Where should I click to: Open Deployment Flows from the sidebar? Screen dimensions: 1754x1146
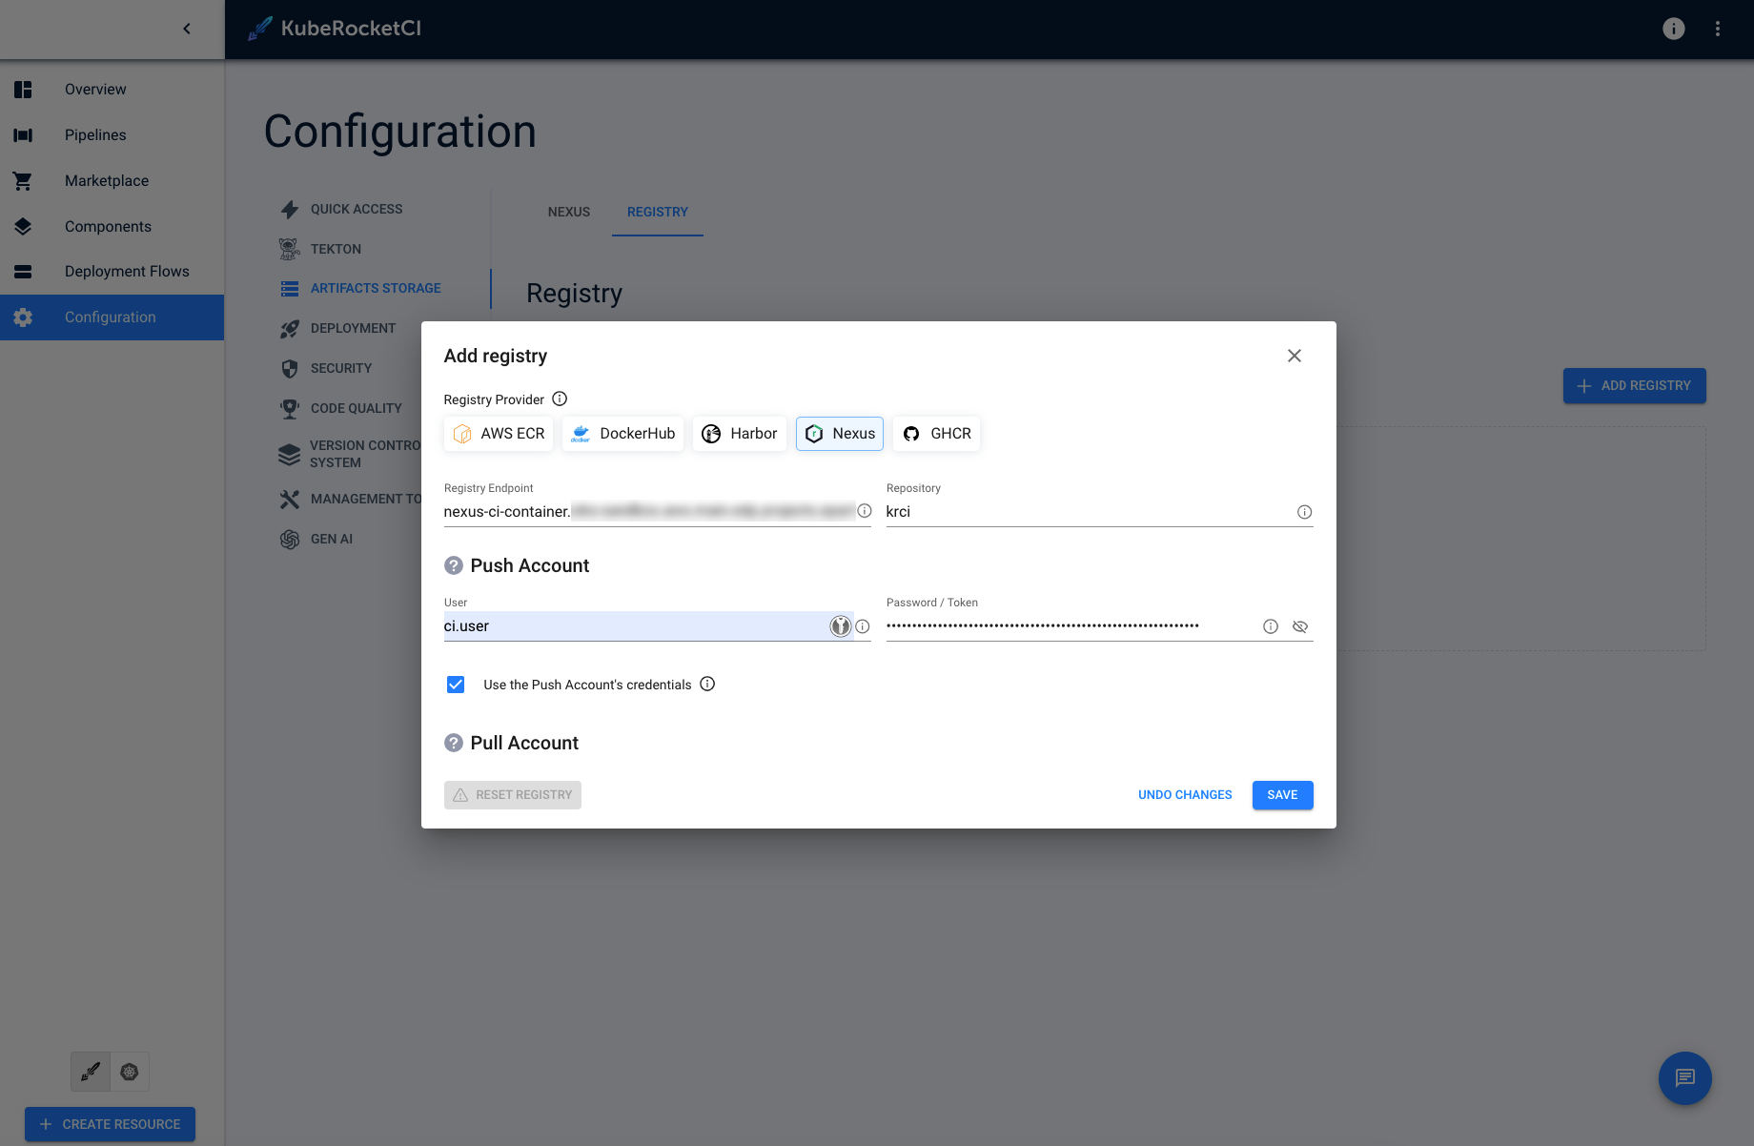click(127, 271)
